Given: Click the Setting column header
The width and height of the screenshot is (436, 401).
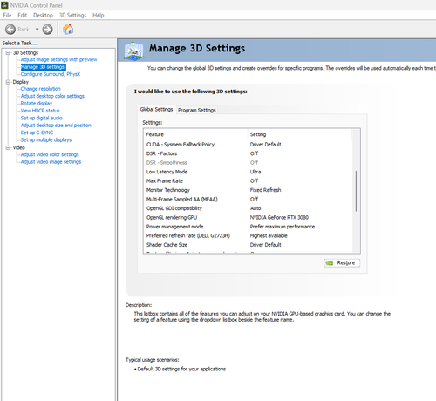Looking at the screenshot, I should (x=299, y=134).
